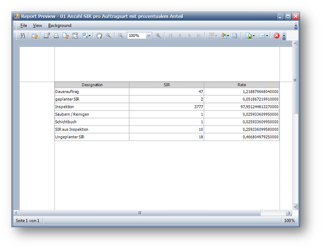Open the Customize report icon
The height and width of the screenshot is (250, 323).
click(34, 36)
